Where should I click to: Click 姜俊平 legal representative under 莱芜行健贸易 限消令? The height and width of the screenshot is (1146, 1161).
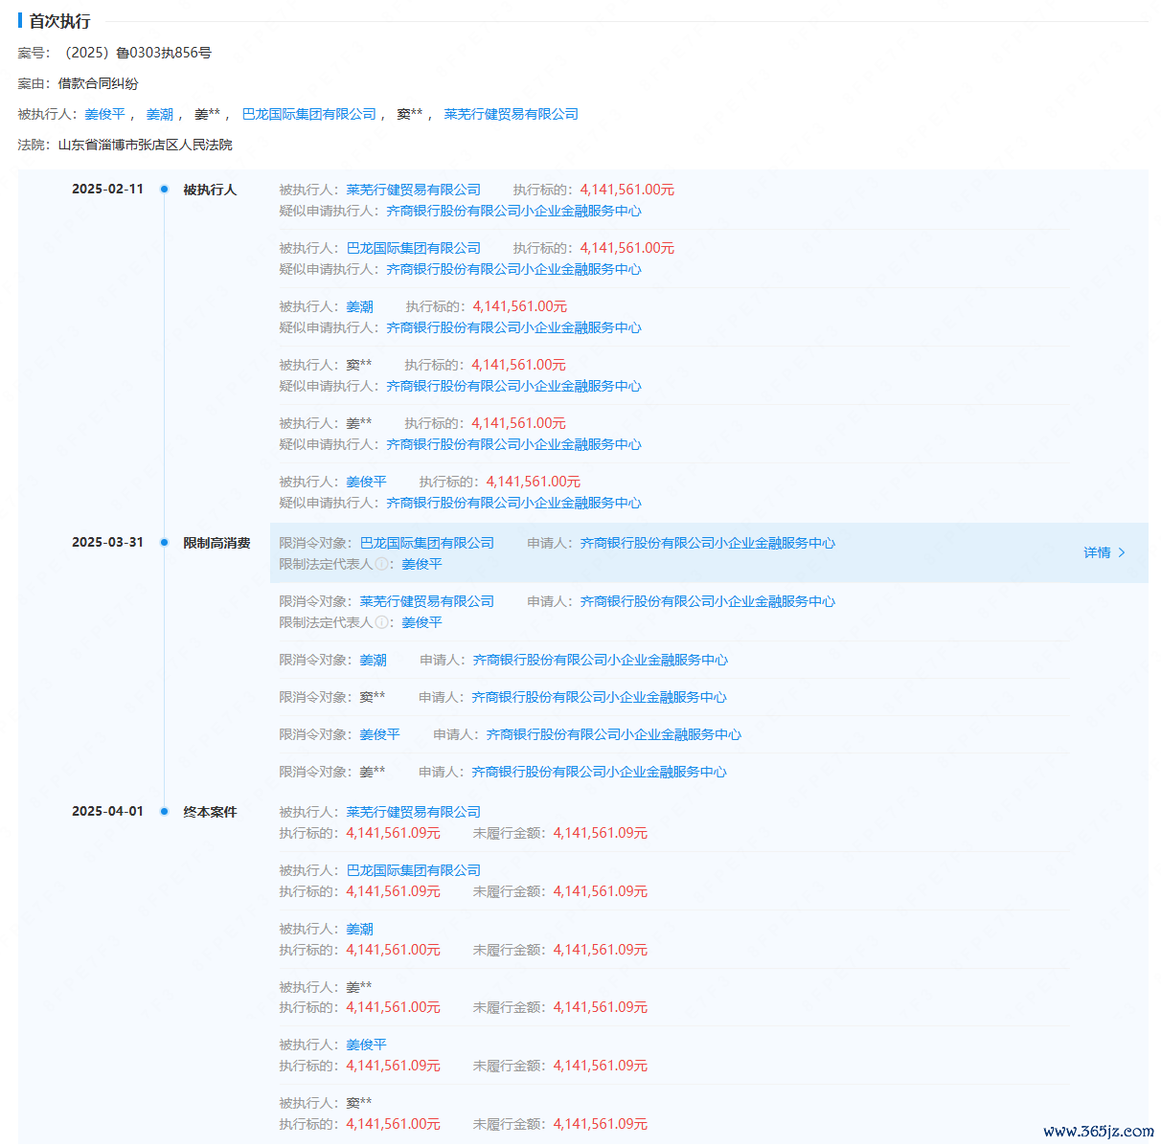[421, 623]
